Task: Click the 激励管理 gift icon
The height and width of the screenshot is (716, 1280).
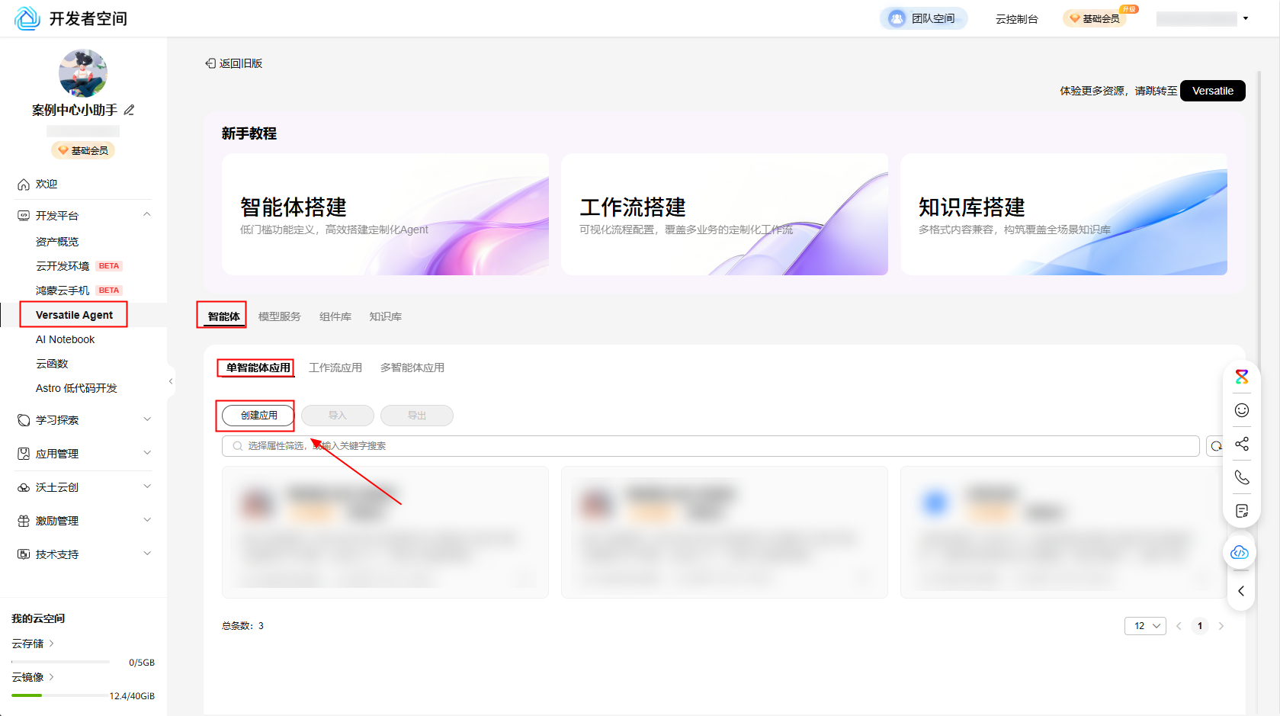Action: coord(24,521)
